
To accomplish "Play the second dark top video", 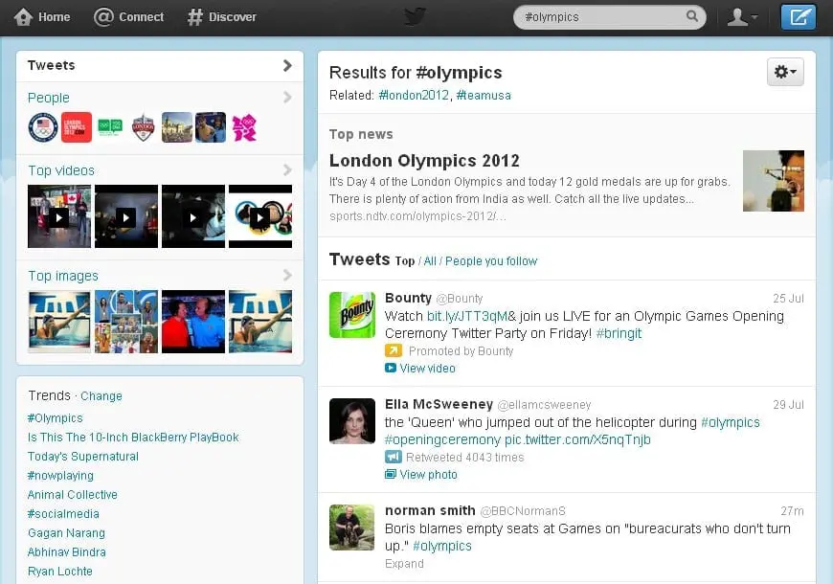I will pyautogui.click(x=125, y=216).
